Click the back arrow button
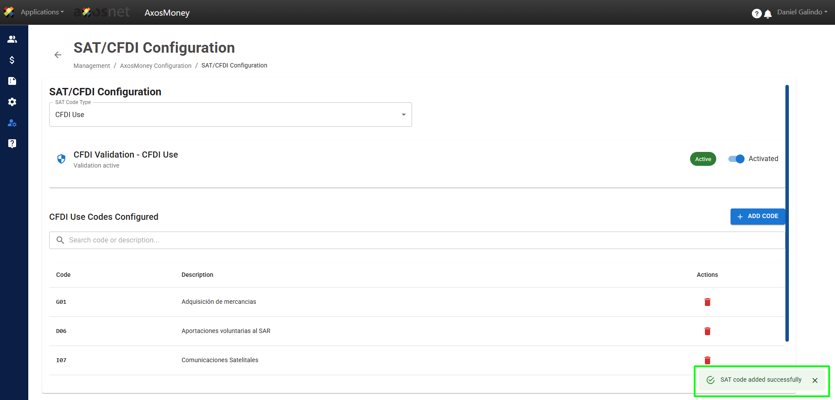835x400 pixels. tap(58, 55)
